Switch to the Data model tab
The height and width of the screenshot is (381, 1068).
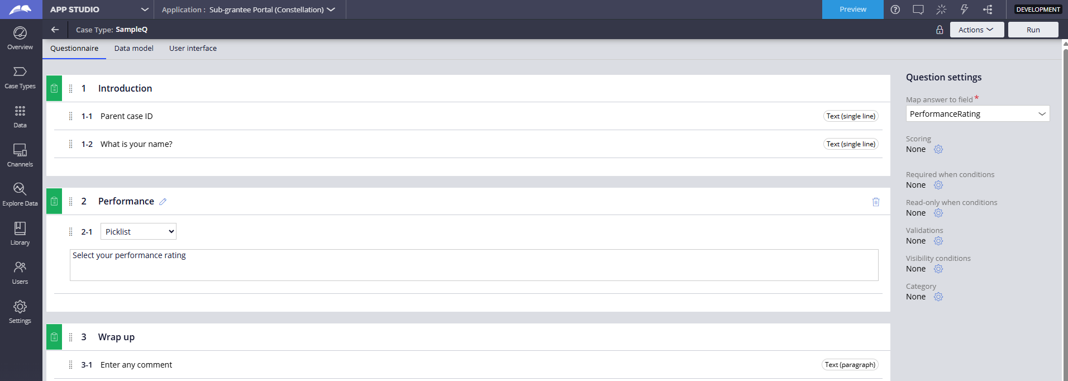point(134,49)
